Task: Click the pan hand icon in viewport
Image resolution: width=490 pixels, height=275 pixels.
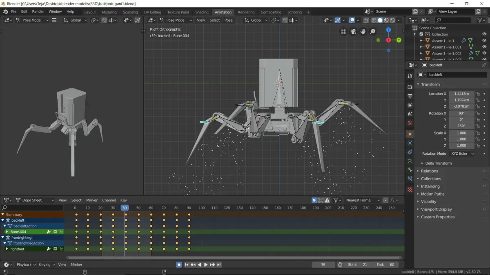Action: (x=363, y=31)
